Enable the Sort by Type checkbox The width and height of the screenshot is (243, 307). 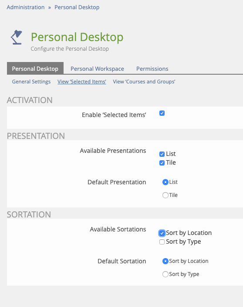[x=162, y=242]
